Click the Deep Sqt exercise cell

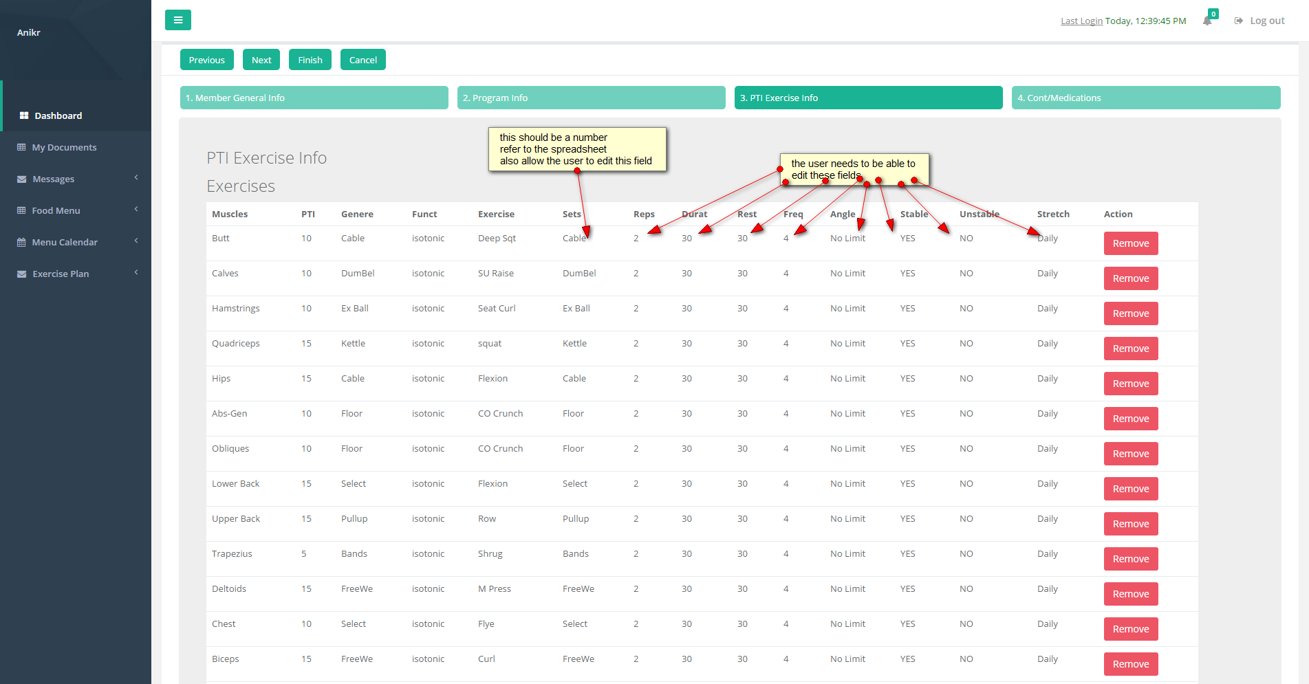click(x=497, y=238)
